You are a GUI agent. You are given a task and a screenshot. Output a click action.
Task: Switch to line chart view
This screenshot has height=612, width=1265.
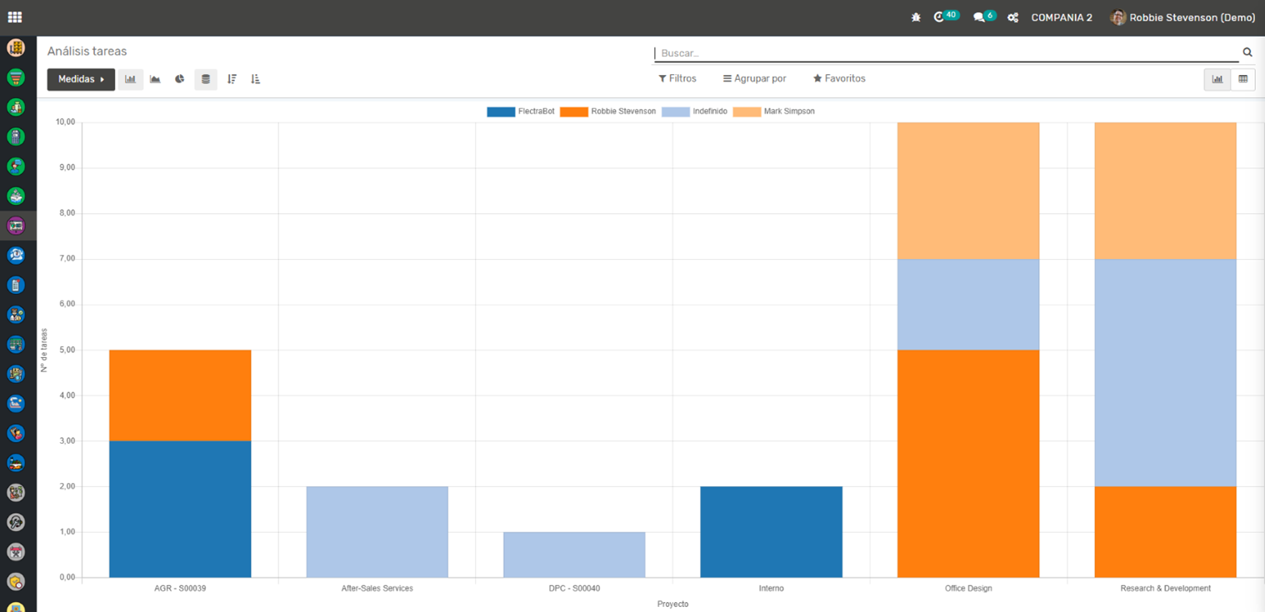155,79
